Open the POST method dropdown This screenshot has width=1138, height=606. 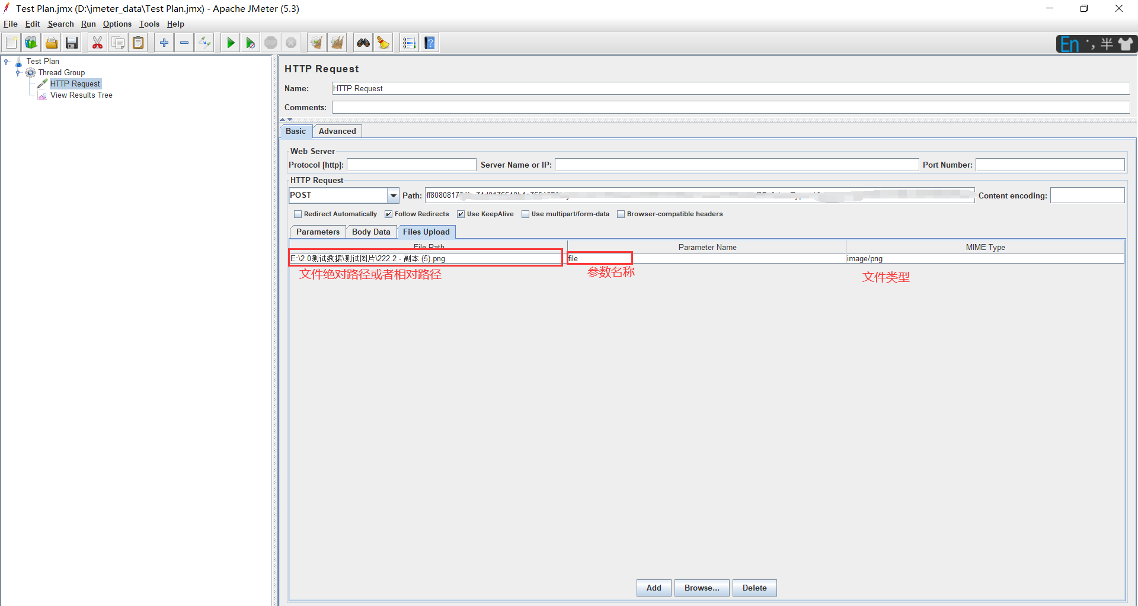[x=394, y=195]
